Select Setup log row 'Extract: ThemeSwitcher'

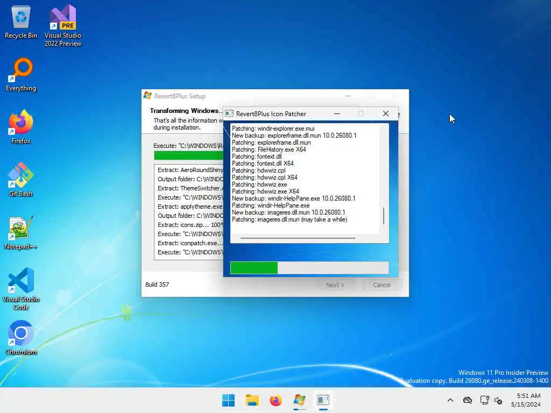pyautogui.click(x=190, y=188)
